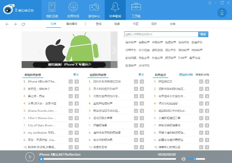232x163 pixels.
Task: Mute audio with the speaker icon
Action: 183,159
